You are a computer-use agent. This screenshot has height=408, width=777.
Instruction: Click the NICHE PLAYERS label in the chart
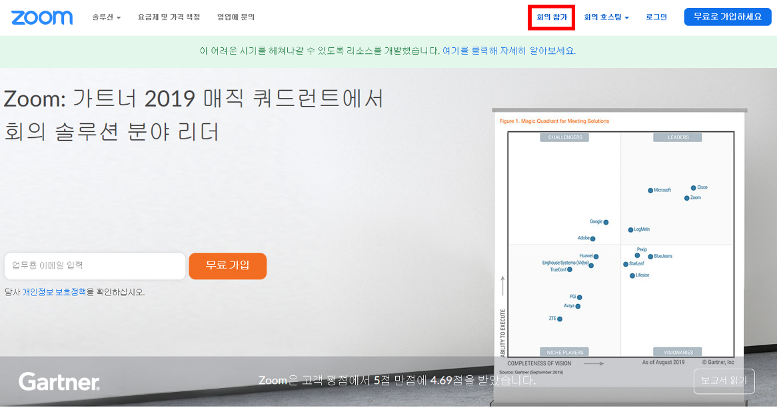[564, 352]
